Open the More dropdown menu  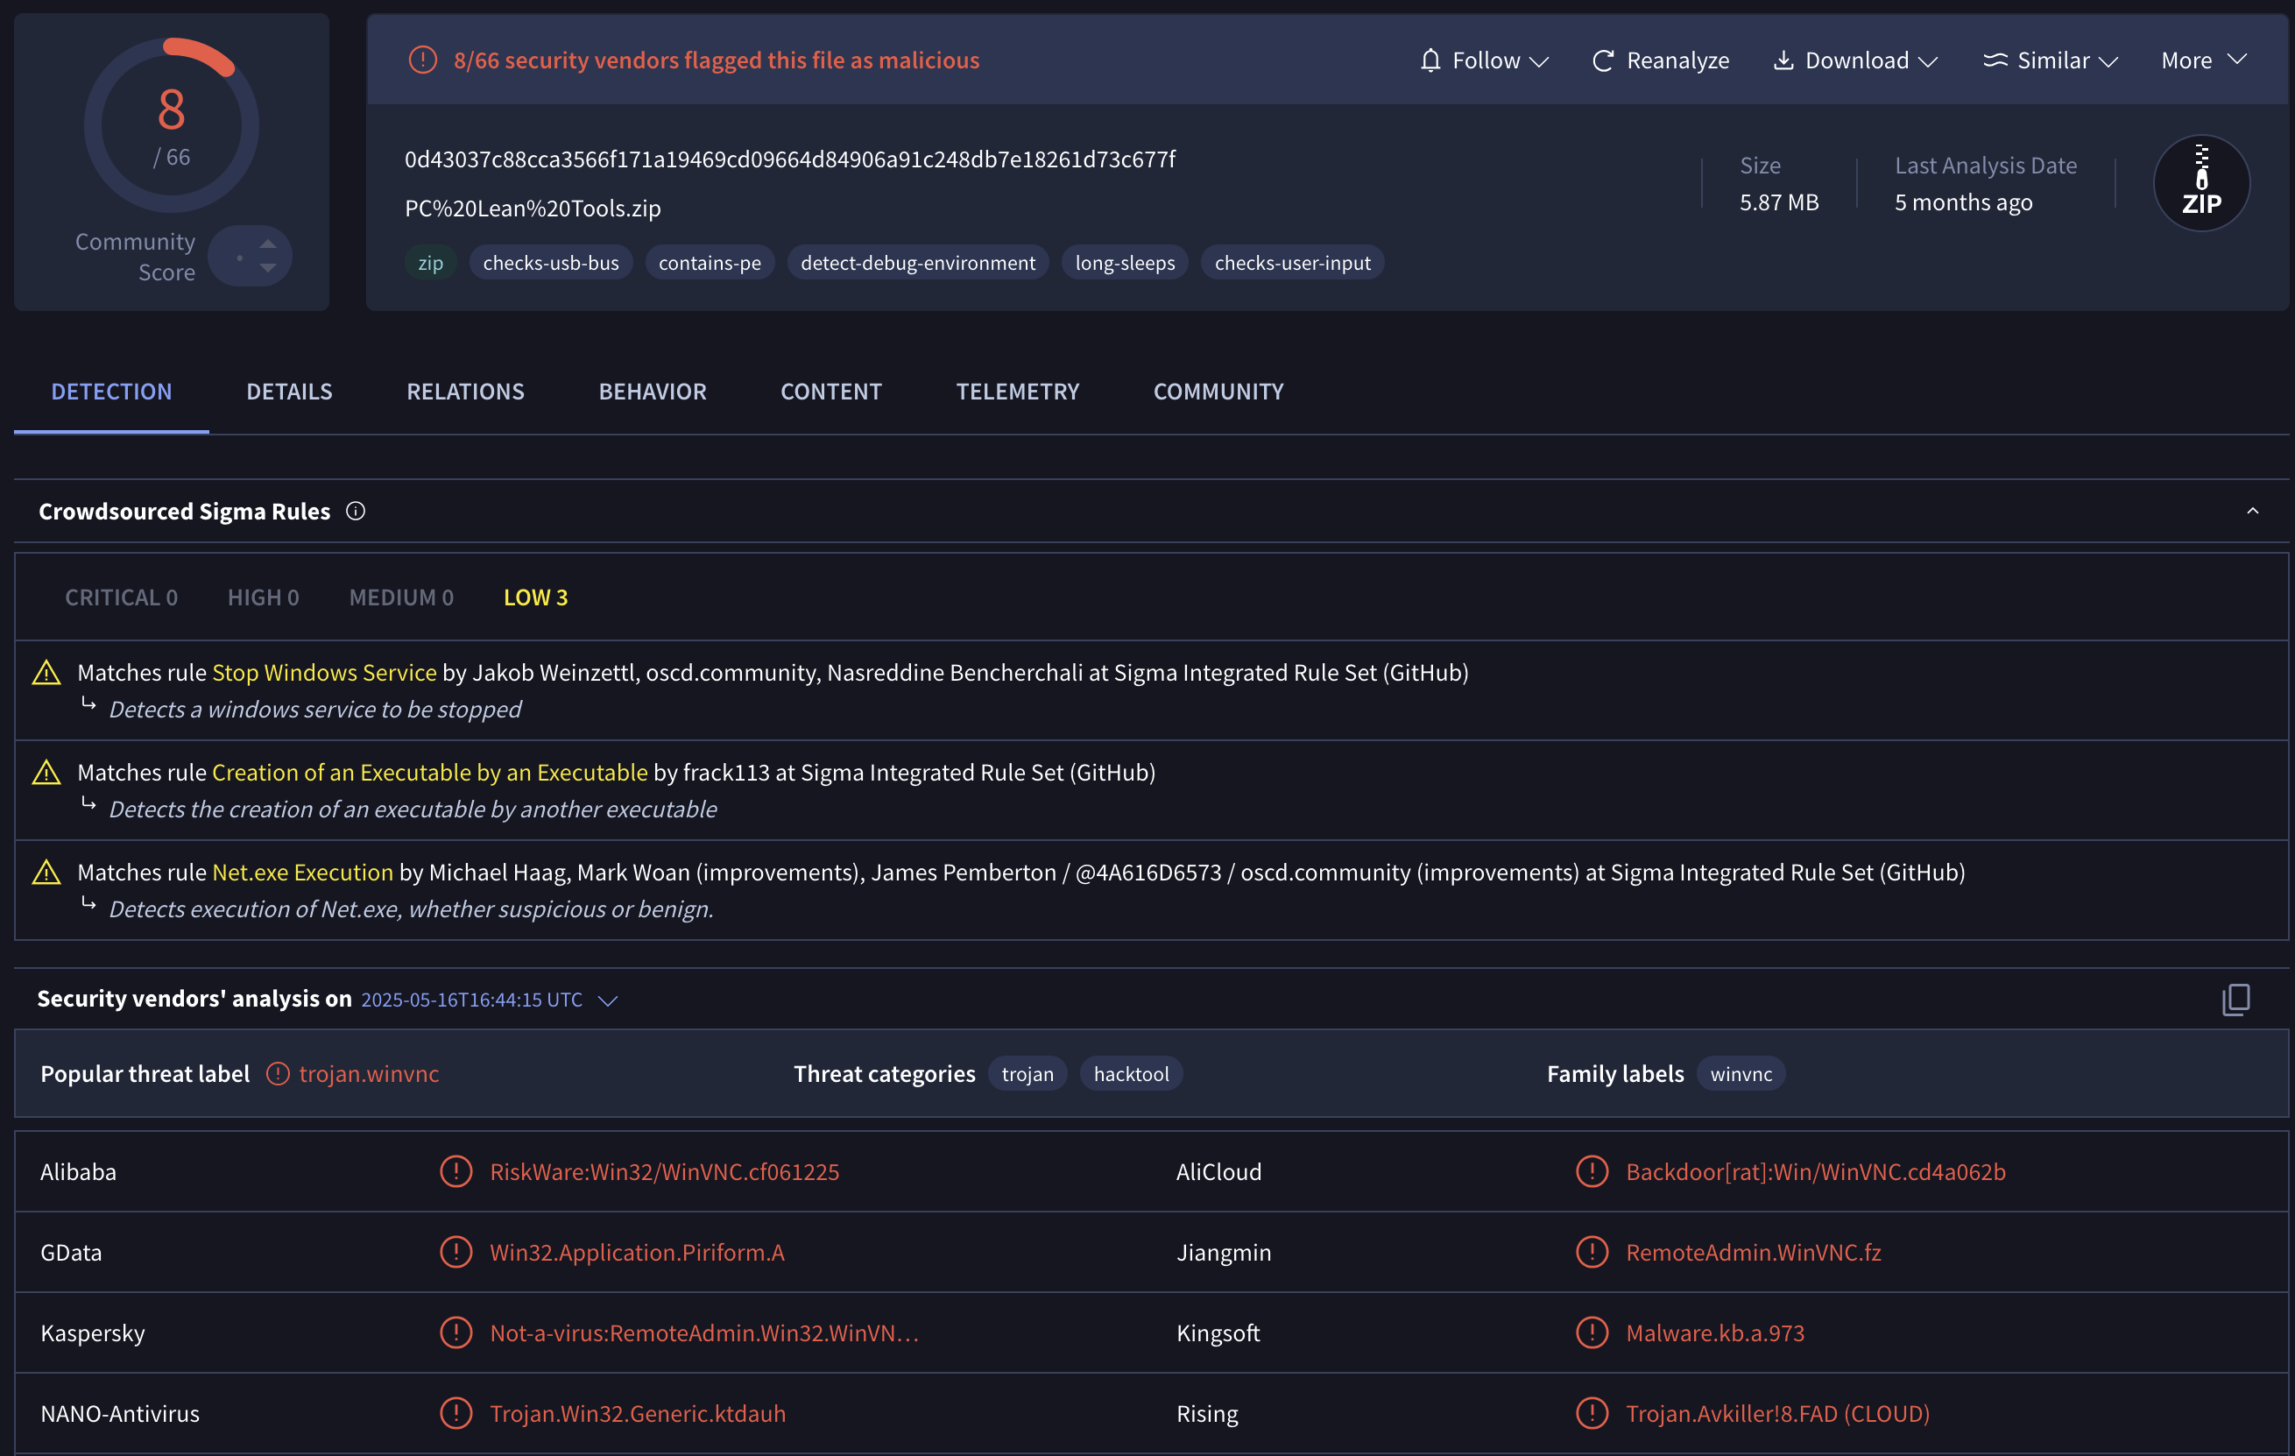coord(2204,60)
